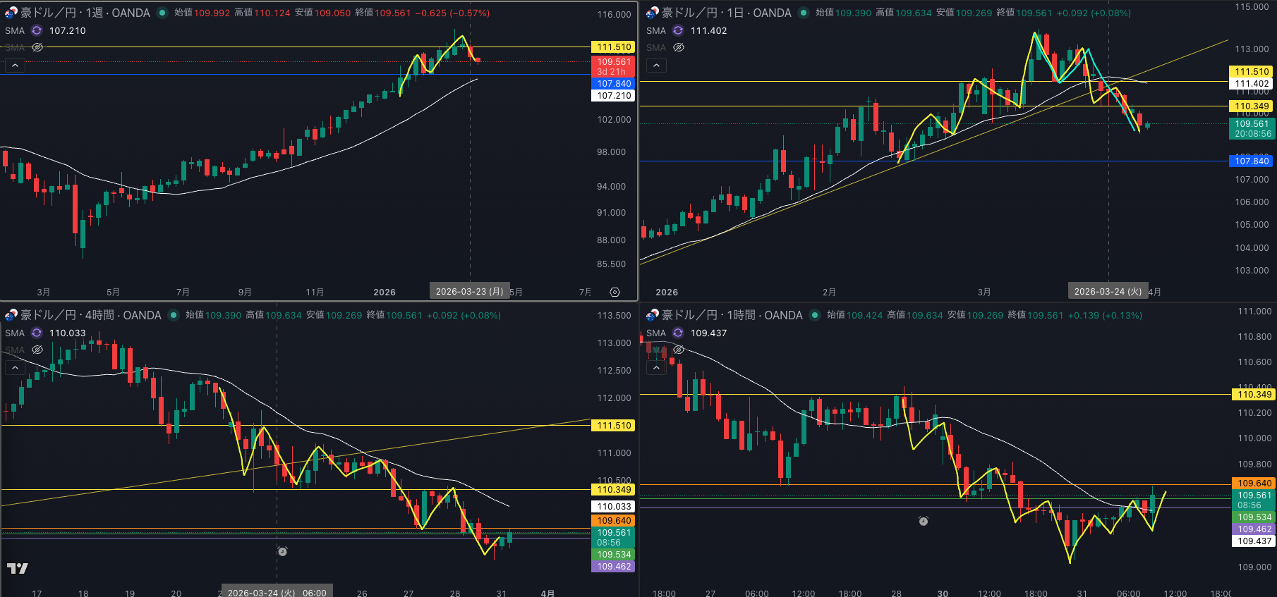Viewport: 1277px width, 597px height.
Task: Show hidden SMA on the weekly chart
Action: tap(37, 47)
